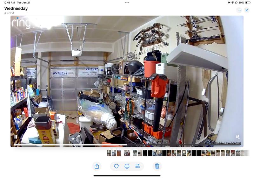Viewport: 254px width, 178px height.
Task: Tap the headphones icon in status bar
Action: 236,3
